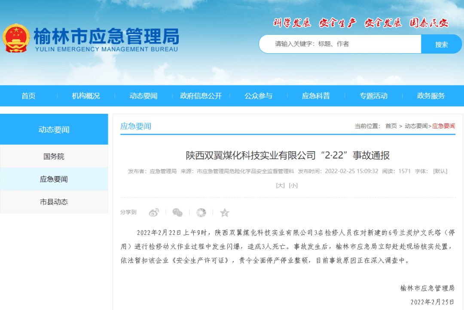Click the national emblem logo
Image resolution: width=464 pixels, height=310 pixels.
pyautogui.click(x=16, y=39)
